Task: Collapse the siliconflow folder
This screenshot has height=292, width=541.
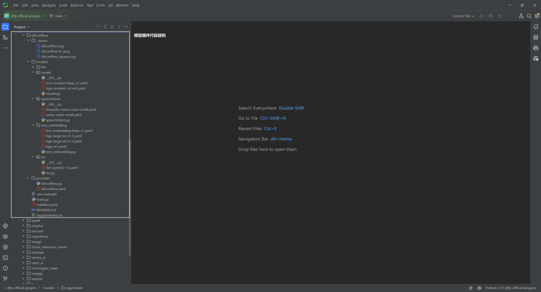Action: (x=24, y=35)
